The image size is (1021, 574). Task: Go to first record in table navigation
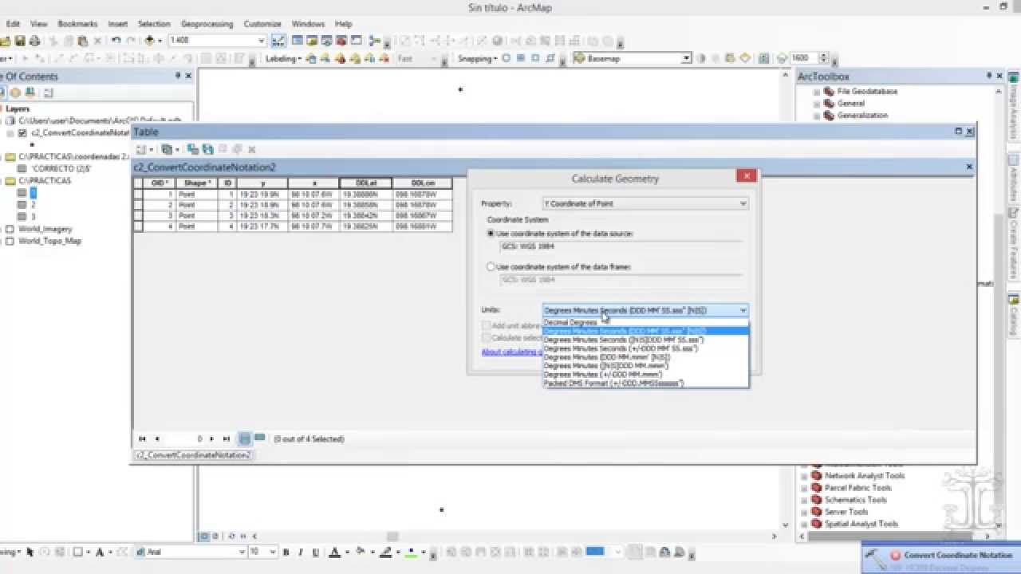click(142, 439)
